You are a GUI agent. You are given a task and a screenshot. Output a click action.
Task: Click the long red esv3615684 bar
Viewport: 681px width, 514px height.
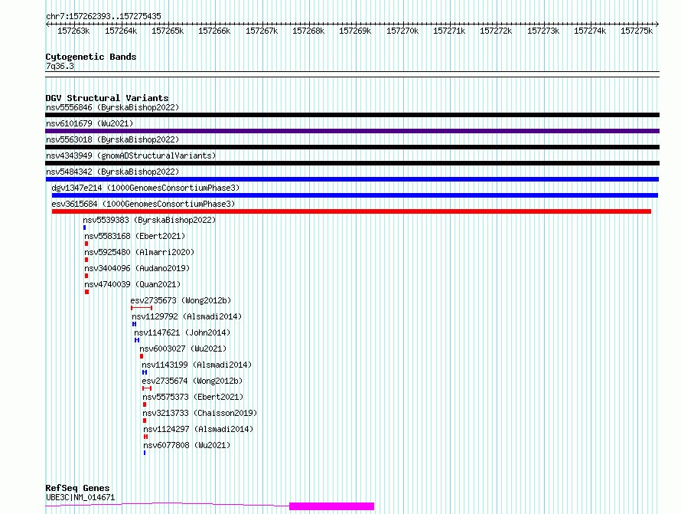click(x=351, y=211)
